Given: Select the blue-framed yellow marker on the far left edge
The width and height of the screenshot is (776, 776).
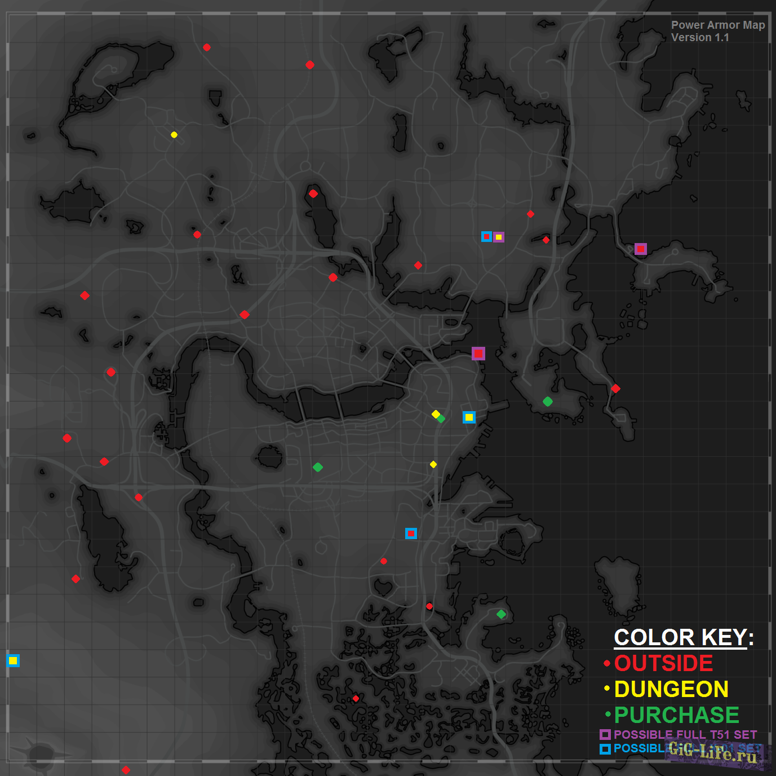Looking at the screenshot, I should tap(13, 660).
